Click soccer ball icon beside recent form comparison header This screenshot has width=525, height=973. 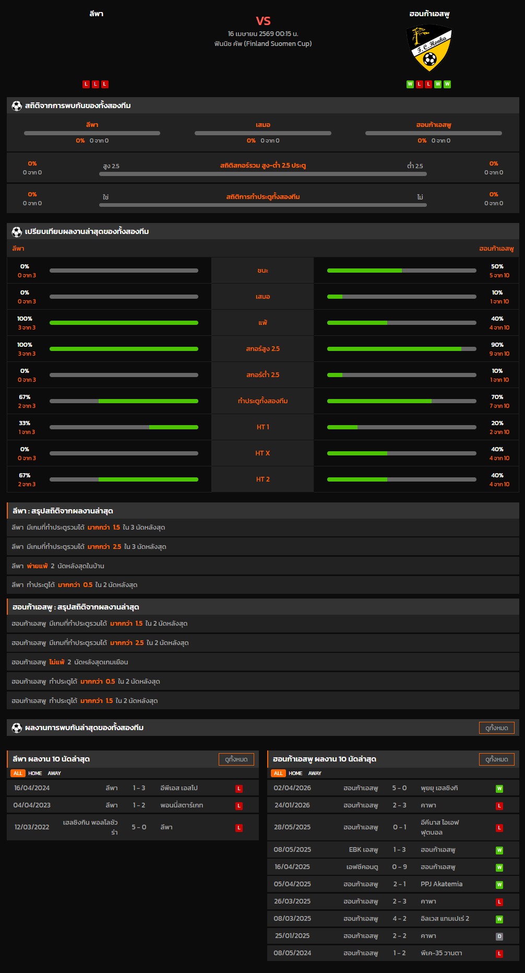pos(17,231)
